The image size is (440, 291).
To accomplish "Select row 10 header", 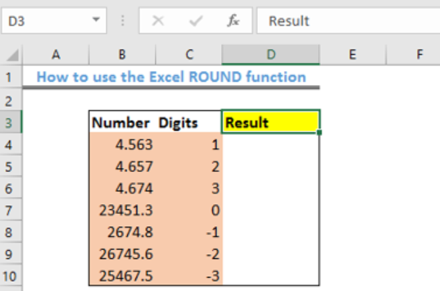I will point(11,276).
